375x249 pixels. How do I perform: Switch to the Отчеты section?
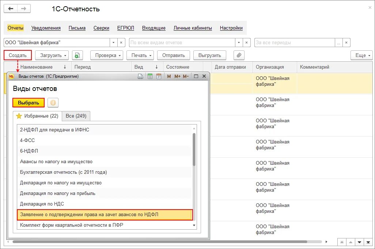tap(15, 28)
